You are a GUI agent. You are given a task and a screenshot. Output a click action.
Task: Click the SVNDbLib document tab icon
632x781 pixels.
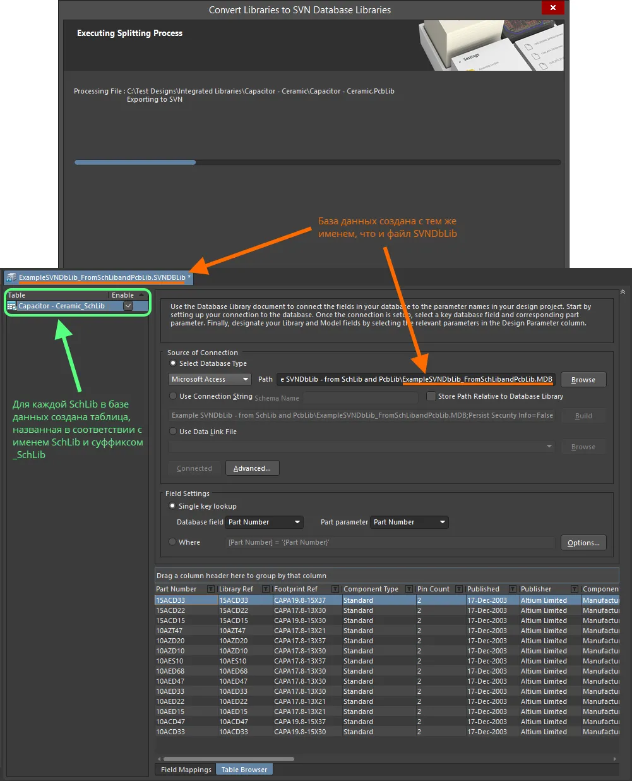(11, 277)
